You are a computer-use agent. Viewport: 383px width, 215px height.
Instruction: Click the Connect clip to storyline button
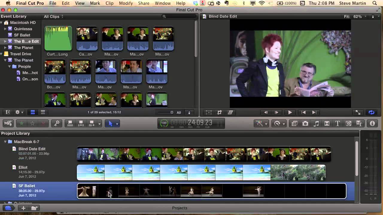[70, 123]
